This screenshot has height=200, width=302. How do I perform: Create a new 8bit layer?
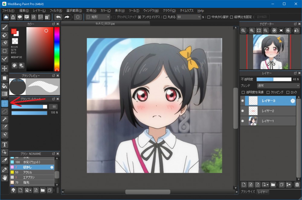251,185
